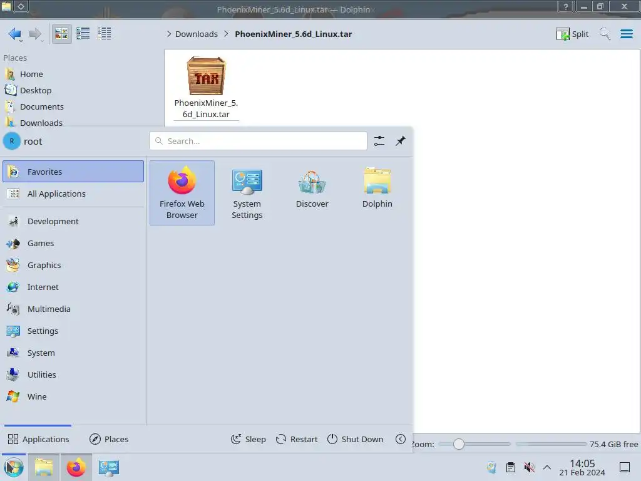Click the Restart button
The height and width of the screenshot is (481, 641).
tap(297, 439)
